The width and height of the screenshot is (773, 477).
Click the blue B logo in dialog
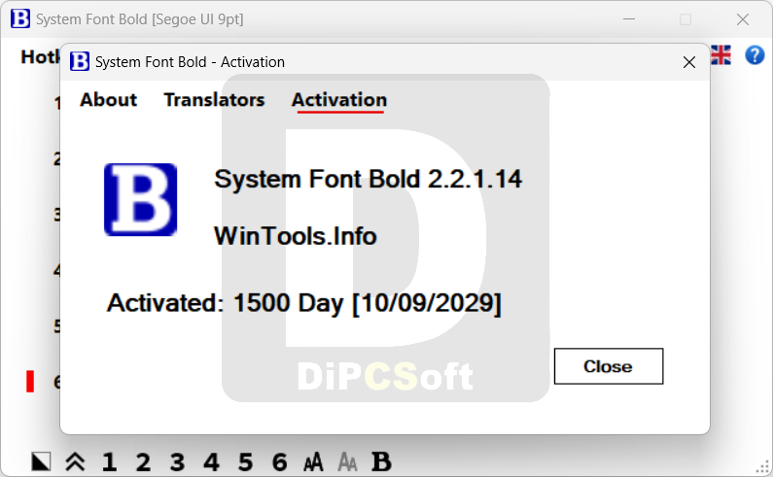140,199
